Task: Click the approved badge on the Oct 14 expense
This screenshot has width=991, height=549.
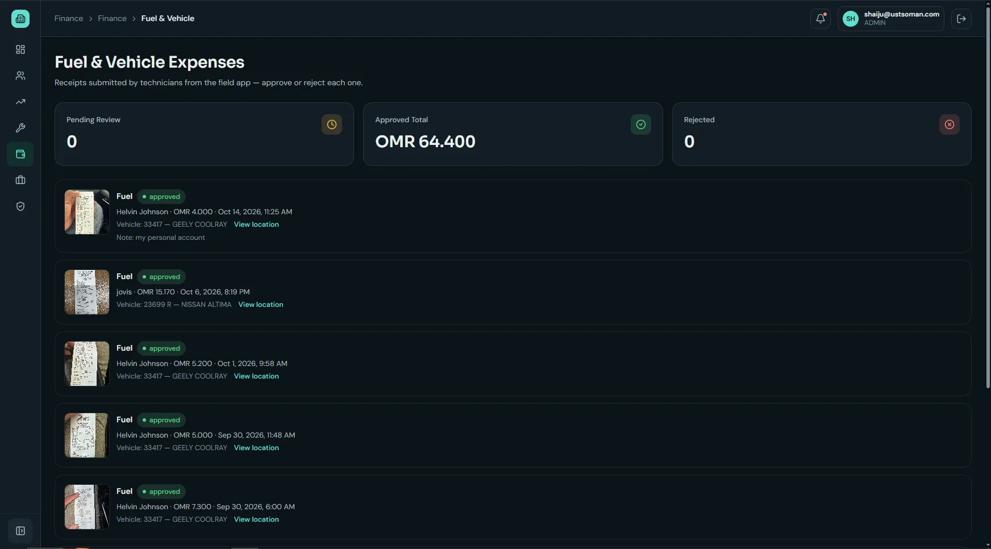Action: click(161, 197)
